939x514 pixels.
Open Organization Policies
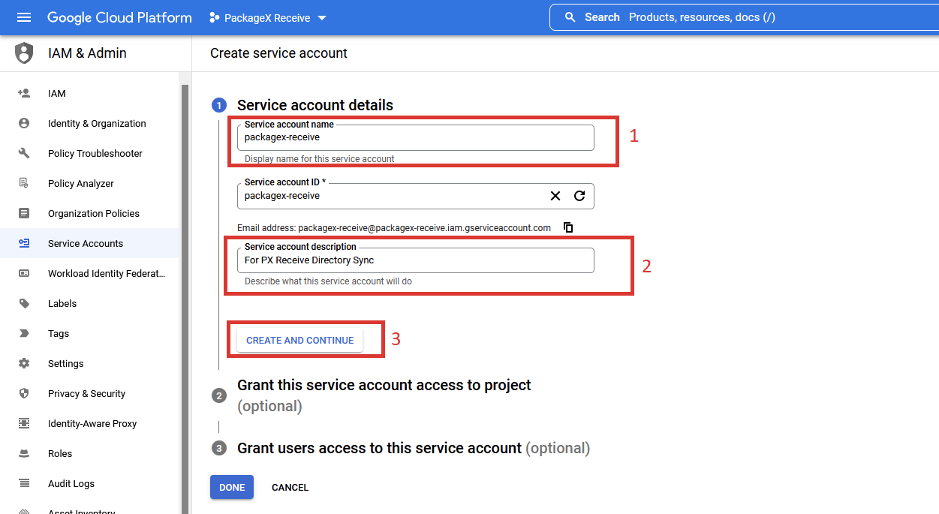[x=90, y=214]
